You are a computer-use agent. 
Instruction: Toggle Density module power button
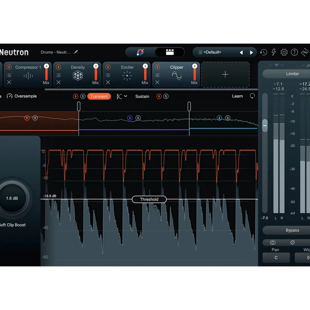[58, 67]
